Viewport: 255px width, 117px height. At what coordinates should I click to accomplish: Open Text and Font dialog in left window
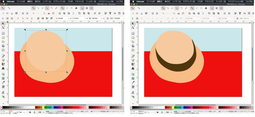point(110,13)
